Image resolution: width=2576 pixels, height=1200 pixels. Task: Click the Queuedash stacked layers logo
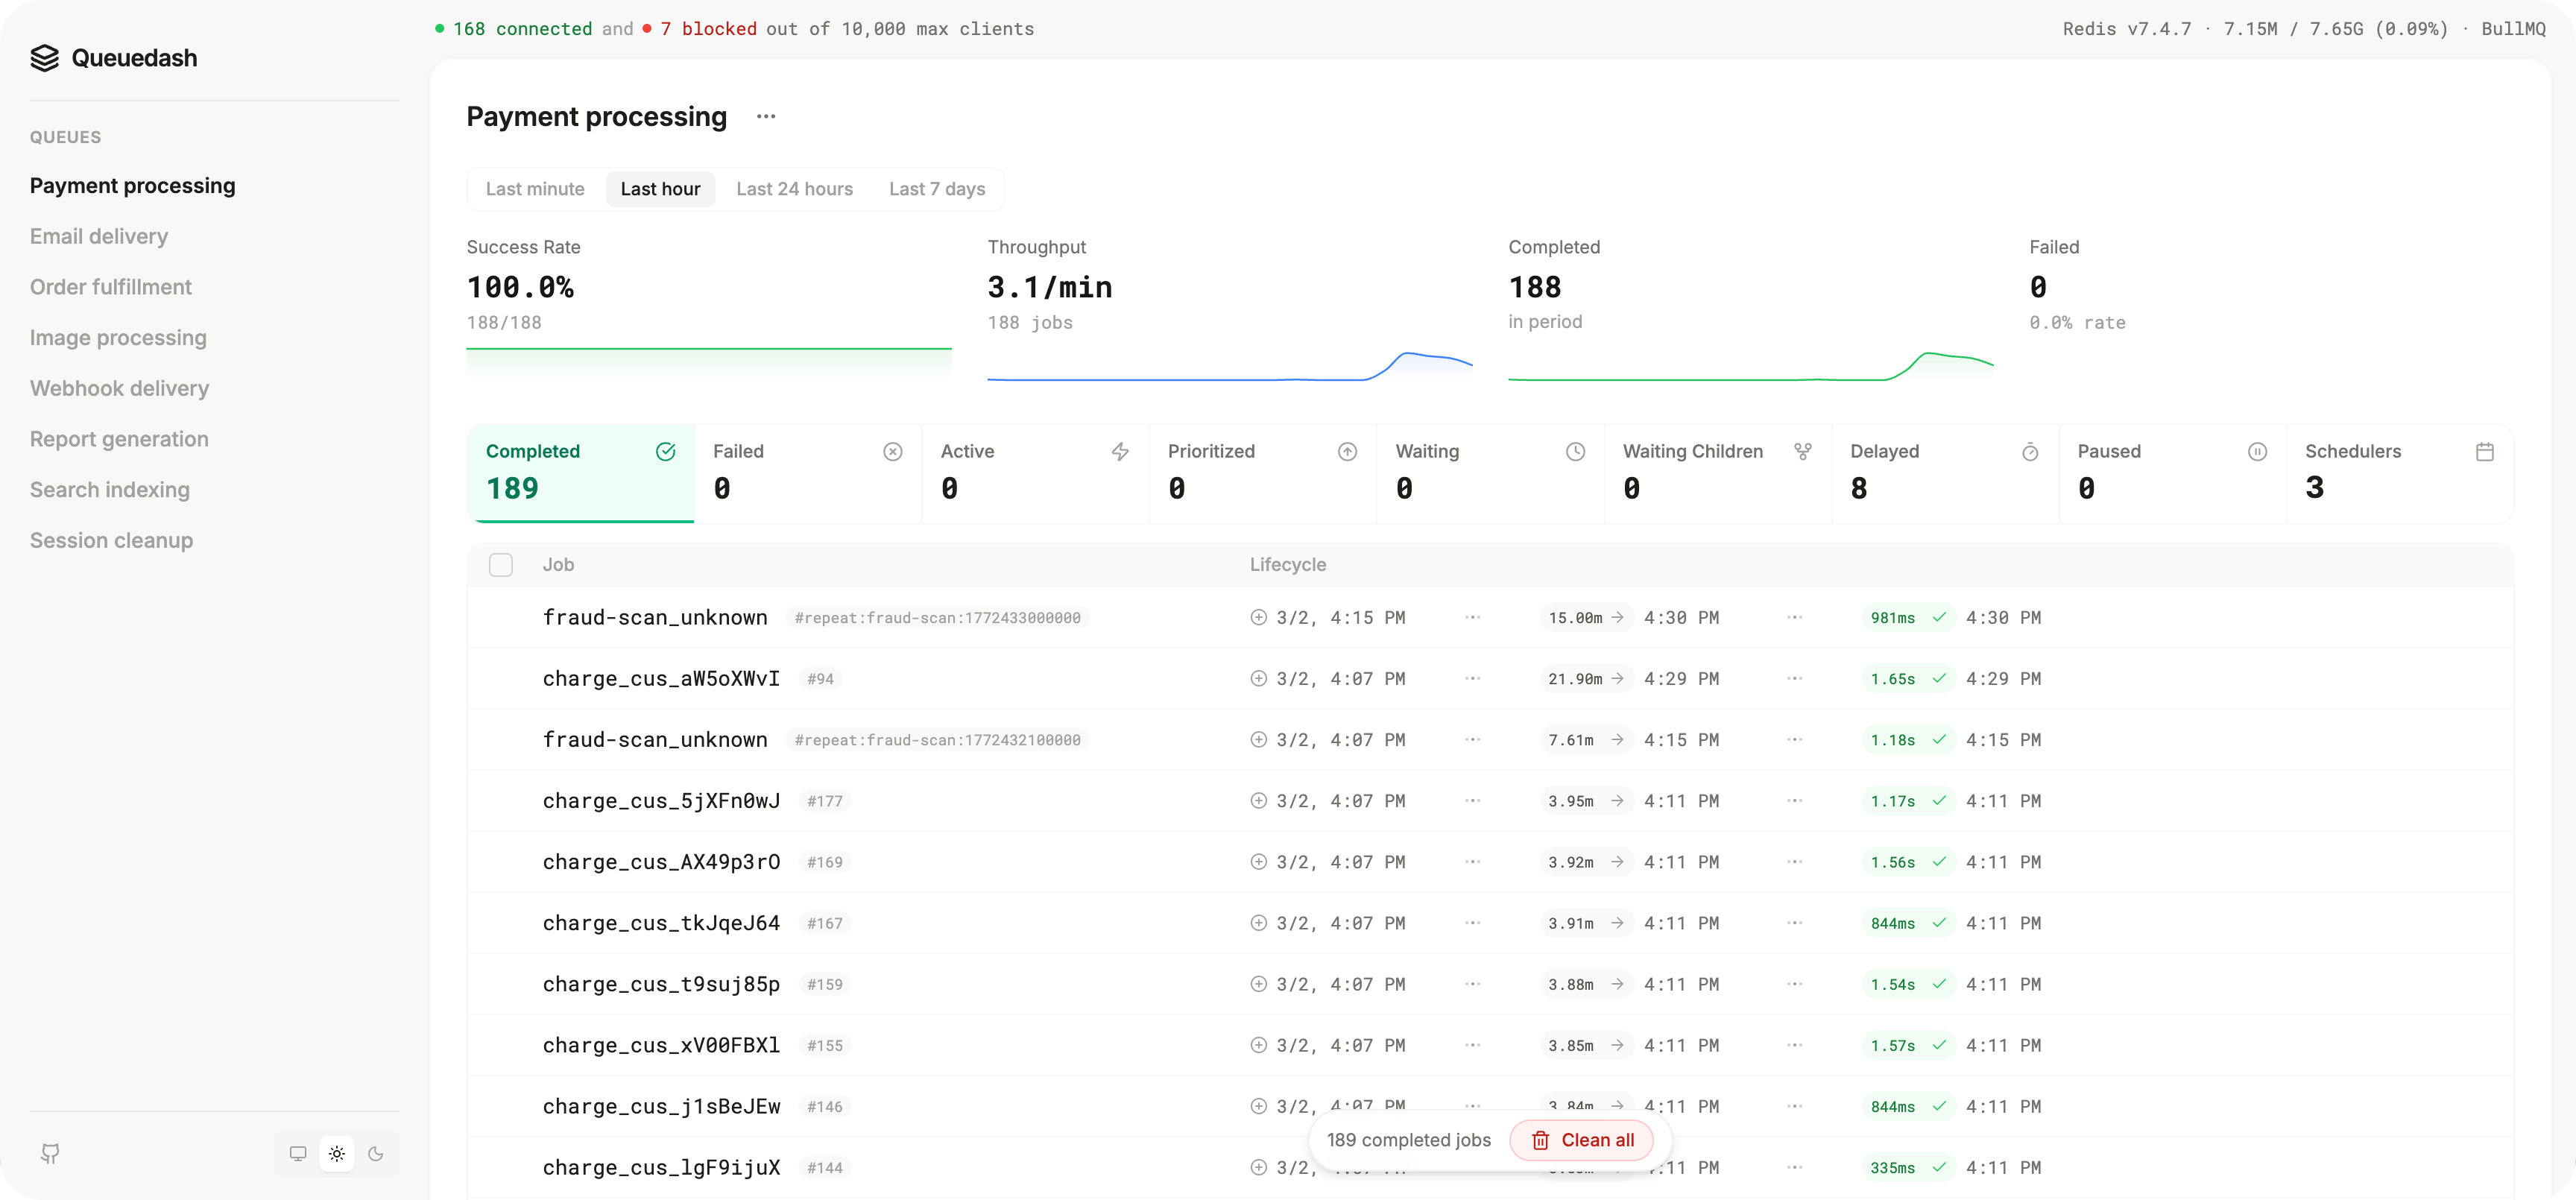coord(45,58)
